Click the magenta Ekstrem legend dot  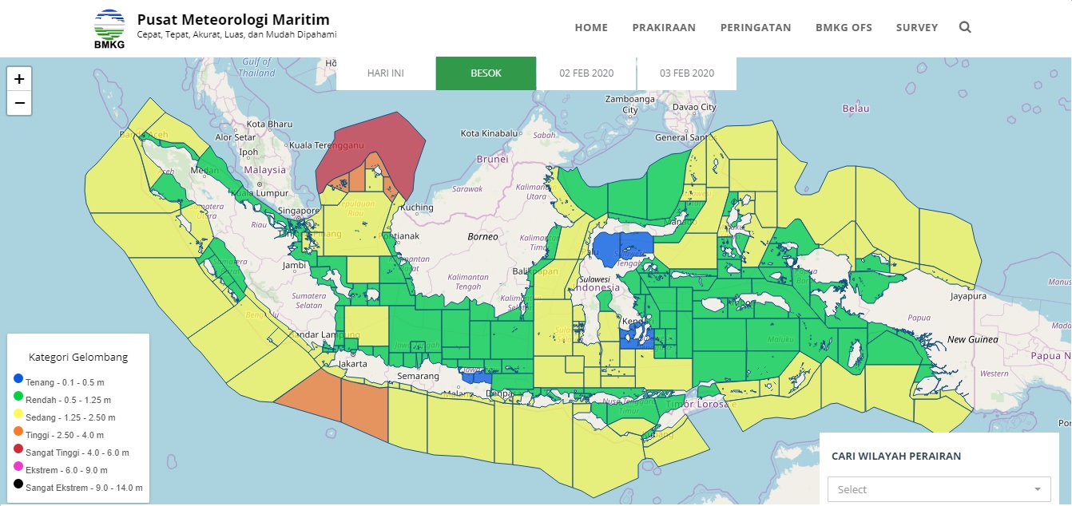point(18,469)
